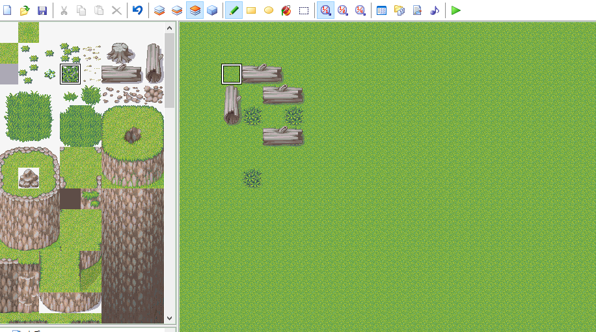Choose the dotted-rectangle Select tool

(x=303, y=10)
